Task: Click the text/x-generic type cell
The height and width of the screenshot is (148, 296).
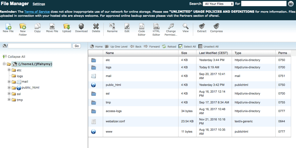Action: point(244,121)
